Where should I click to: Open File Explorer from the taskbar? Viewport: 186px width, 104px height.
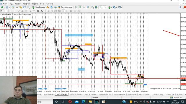(x=90, y=102)
